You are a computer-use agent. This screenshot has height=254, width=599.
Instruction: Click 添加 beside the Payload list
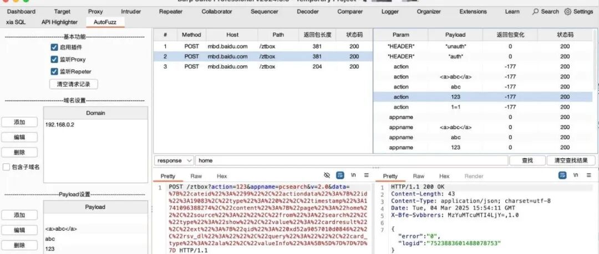[19, 215]
